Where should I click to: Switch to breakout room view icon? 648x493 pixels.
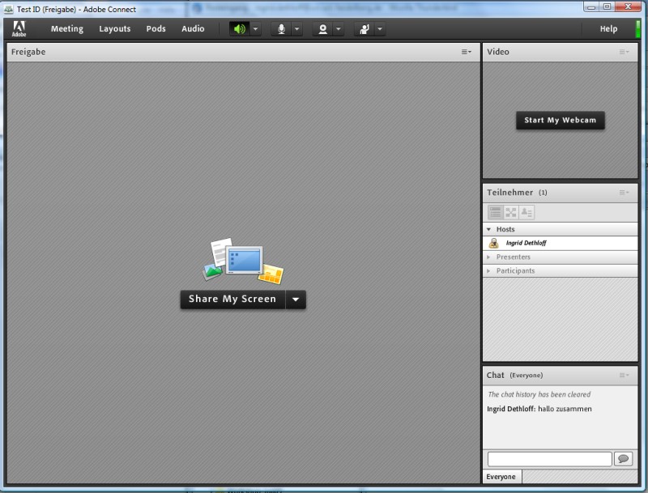click(x=511, y=212)
